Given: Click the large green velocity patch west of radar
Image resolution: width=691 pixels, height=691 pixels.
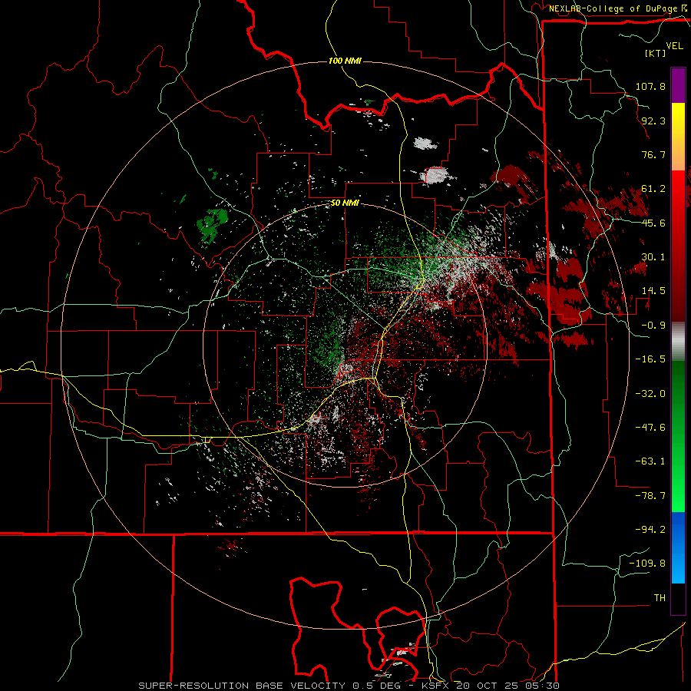Looking at the screenshot, I should point(213,225).
